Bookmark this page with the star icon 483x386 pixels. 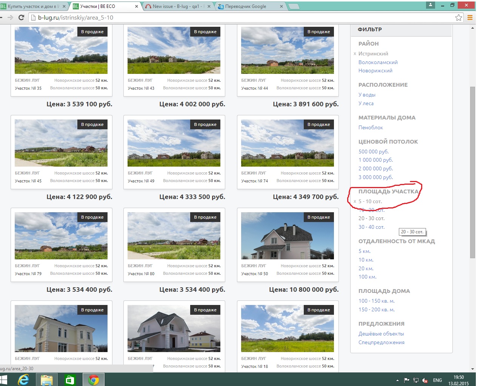(x=458, y=18)
